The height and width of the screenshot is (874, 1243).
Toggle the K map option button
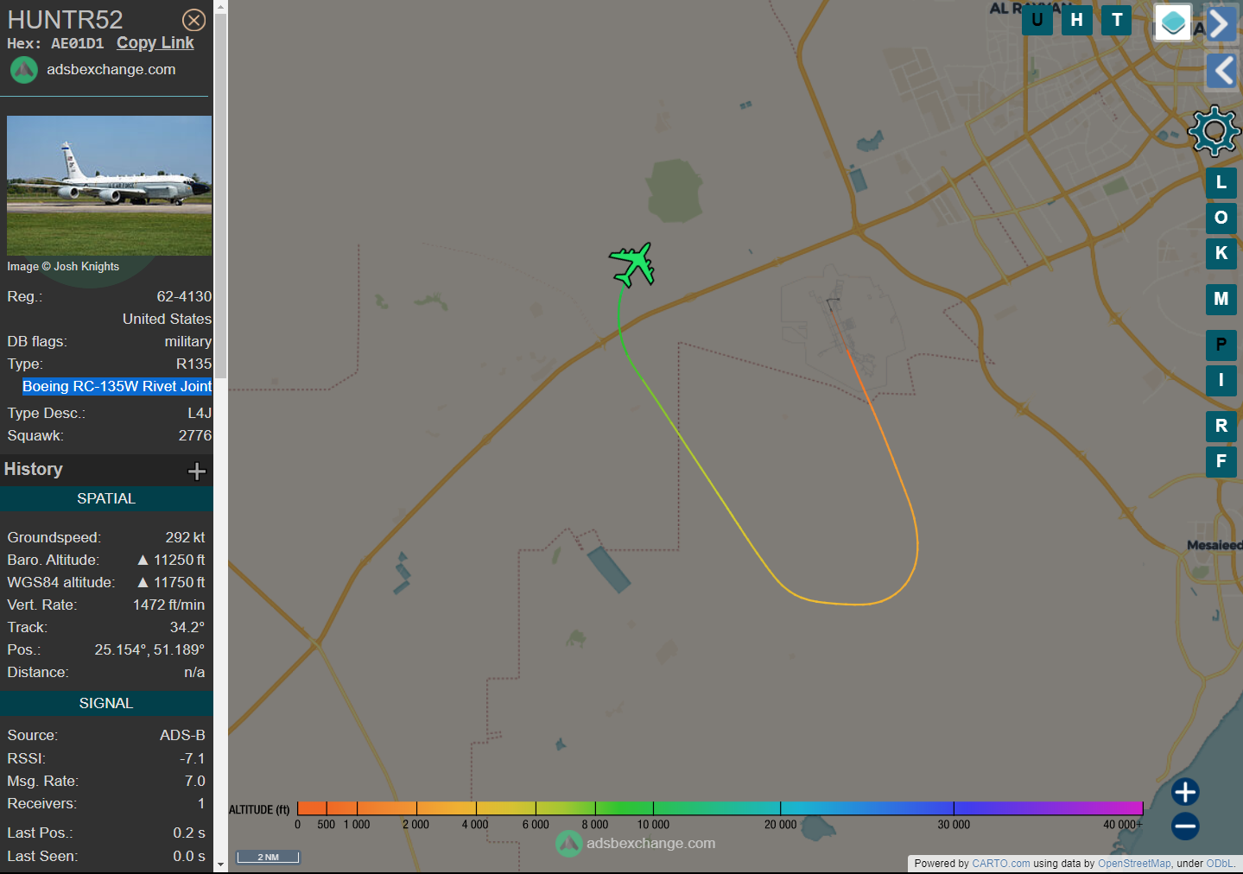click(x=1221, y=253)
